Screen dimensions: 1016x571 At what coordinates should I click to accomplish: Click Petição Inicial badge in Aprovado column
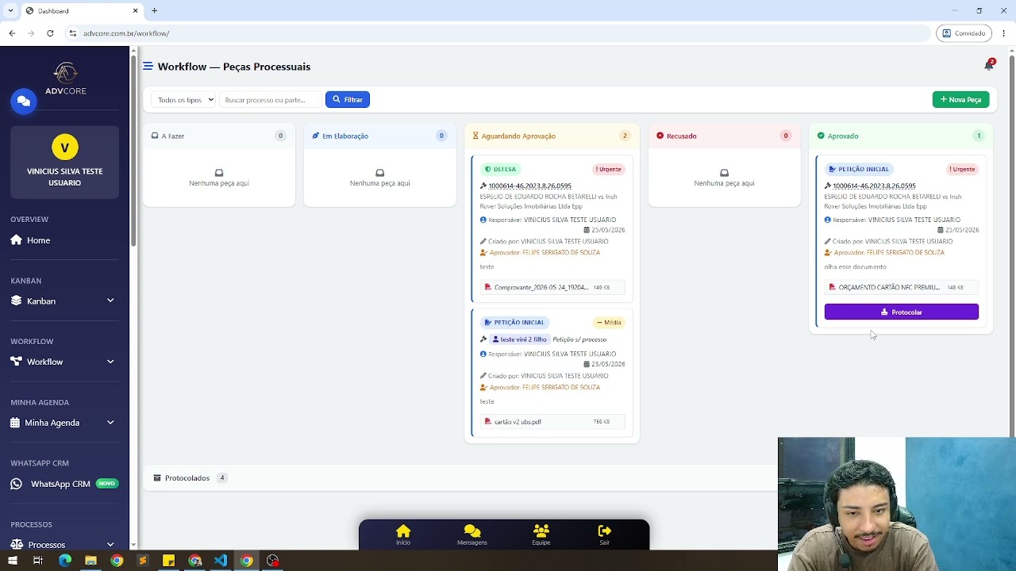point(859,169)
